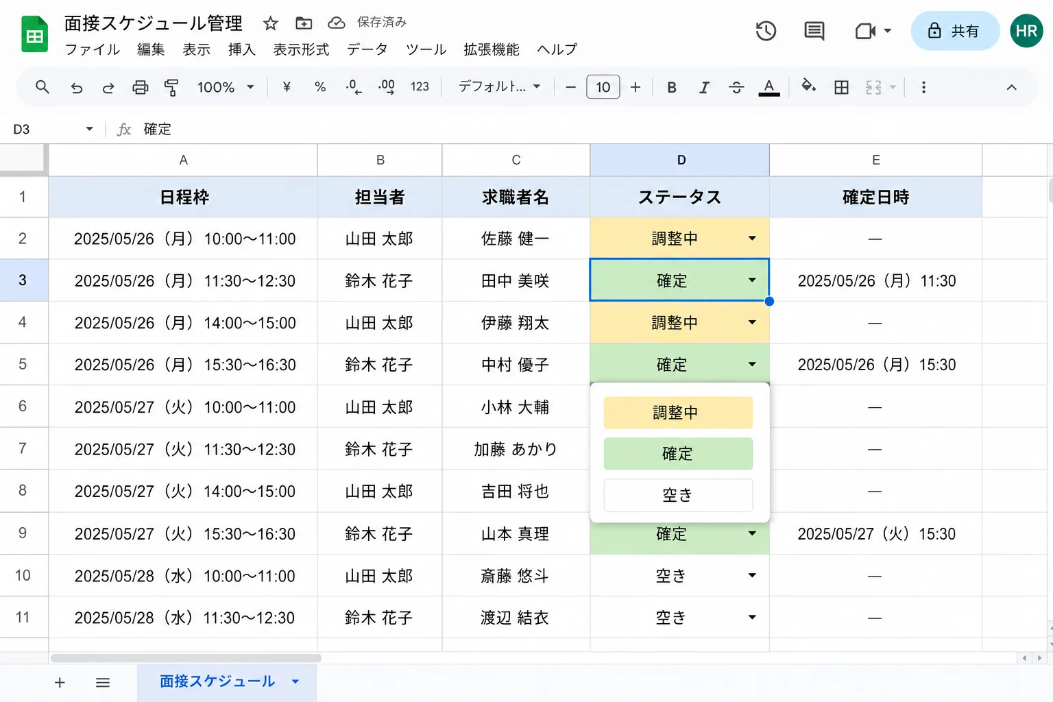Click the undo arrow in toolbar
Screen dimensions: 1053x702
click(x=77, y=87)
